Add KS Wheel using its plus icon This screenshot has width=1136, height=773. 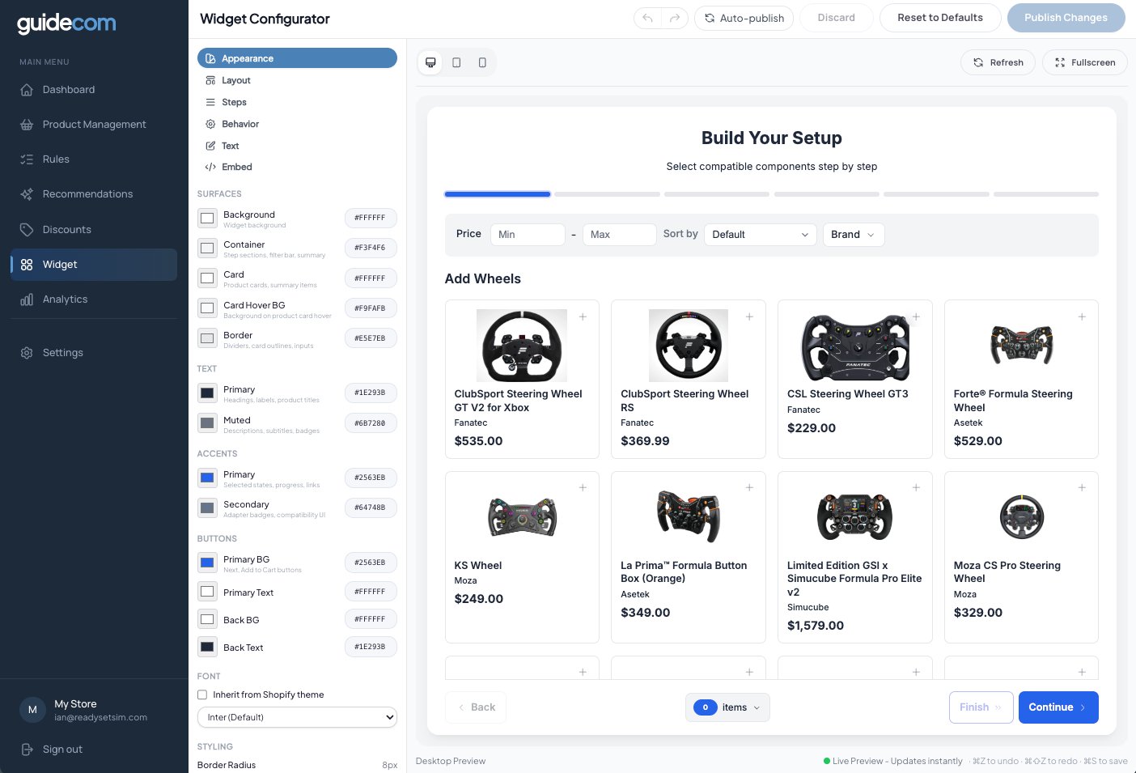tap(583, 487)
